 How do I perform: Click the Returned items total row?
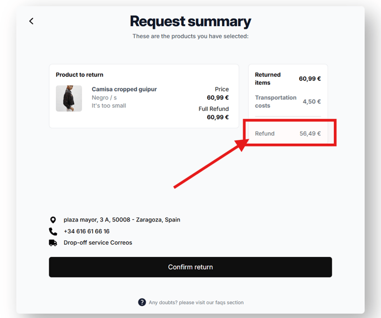(288, 79)
